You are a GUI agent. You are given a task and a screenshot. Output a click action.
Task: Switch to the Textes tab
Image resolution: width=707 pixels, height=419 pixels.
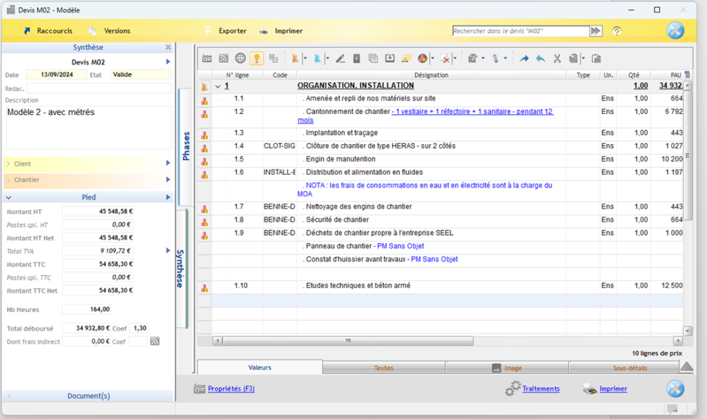(383, 368)
